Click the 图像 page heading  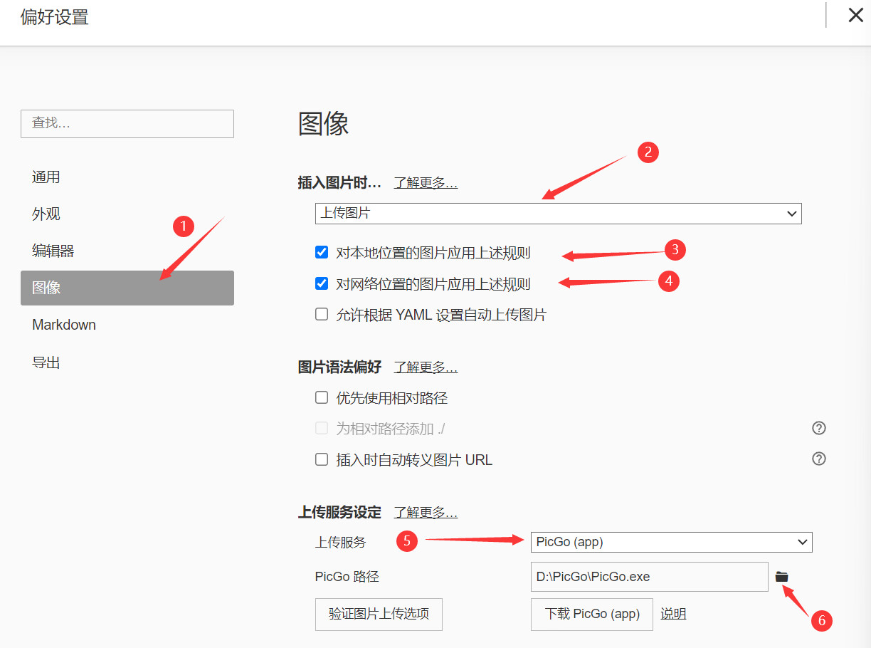point(324,124)
